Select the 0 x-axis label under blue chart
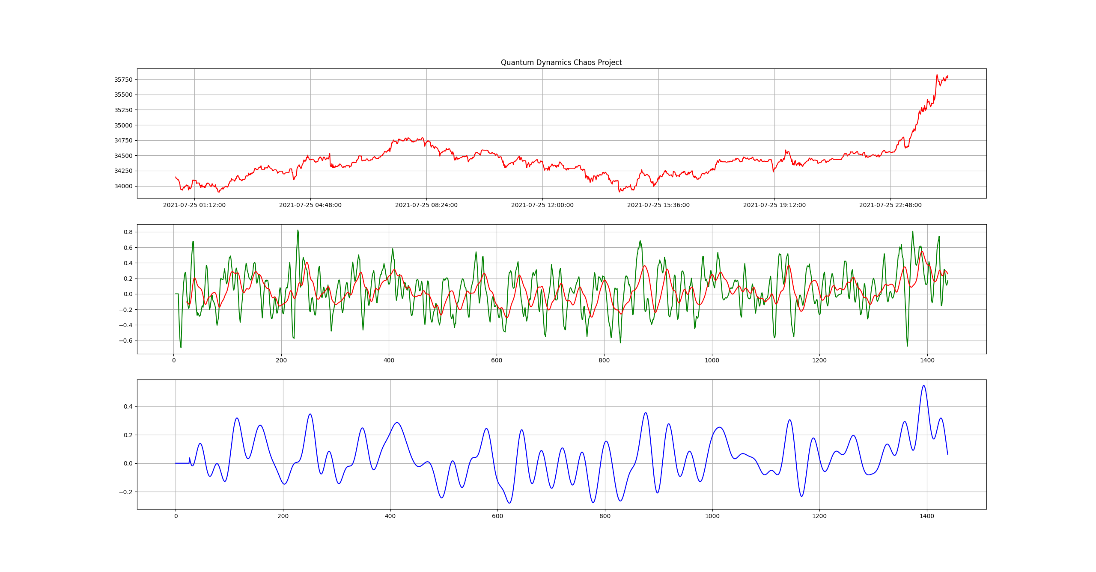This screenshot has width=1096, height=572. [176, 516]
